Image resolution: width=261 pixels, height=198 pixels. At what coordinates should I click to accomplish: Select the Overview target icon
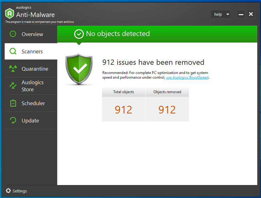[13, 34]
